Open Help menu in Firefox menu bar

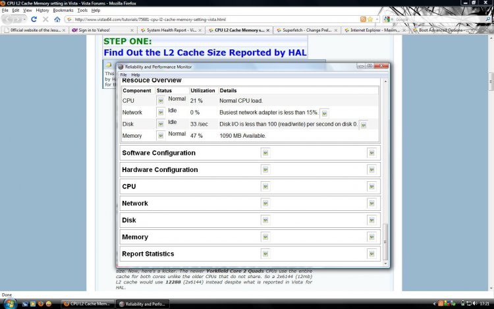[x=96, y=11]
